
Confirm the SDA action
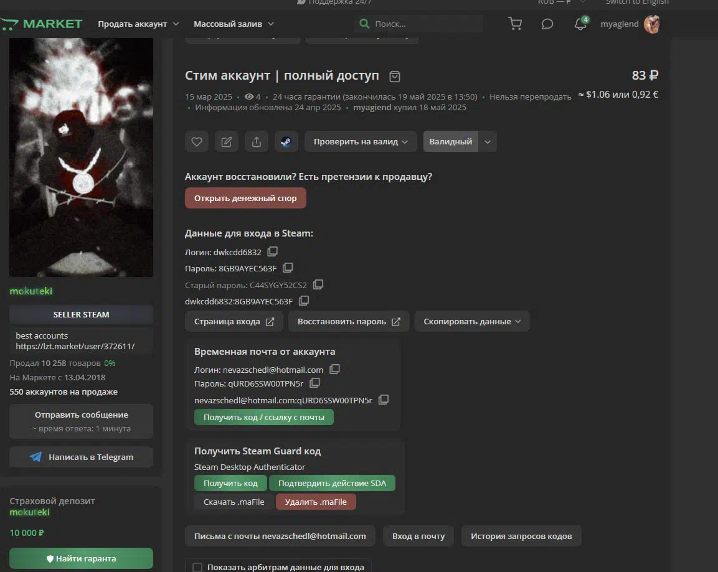332,483
